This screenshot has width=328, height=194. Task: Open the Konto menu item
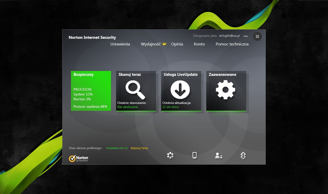(199, 44)
